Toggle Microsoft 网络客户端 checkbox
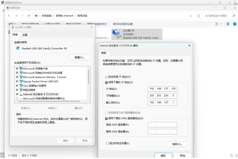The image size is (238, 159). pos(17,68)
